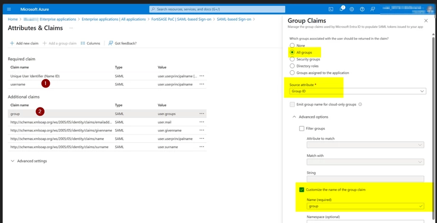
Task: Select the None radio option
Action: coord(292,45)
